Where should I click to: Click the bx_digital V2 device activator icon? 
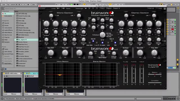(25, 74)
